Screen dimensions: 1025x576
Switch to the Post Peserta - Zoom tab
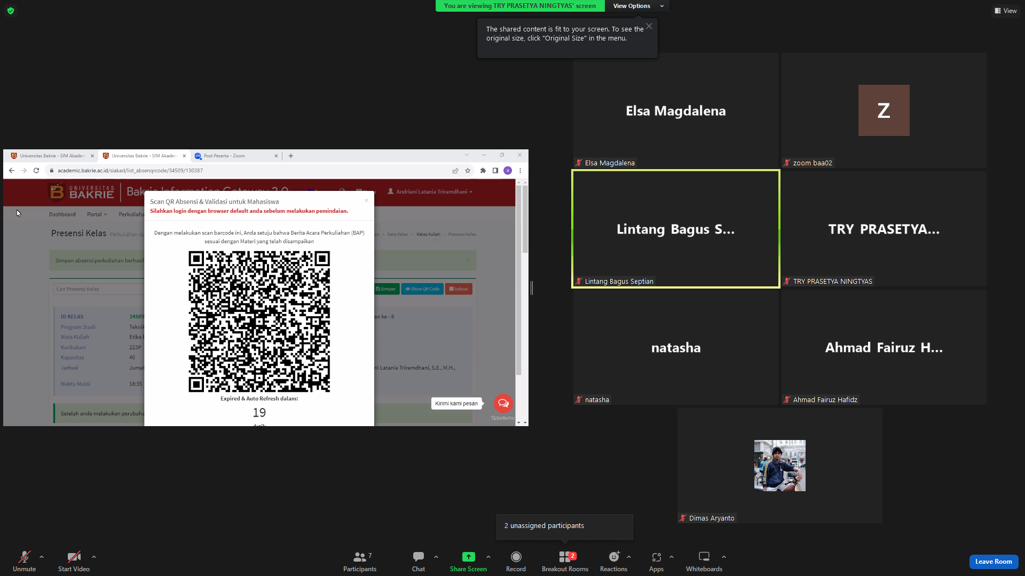[235, 156]
